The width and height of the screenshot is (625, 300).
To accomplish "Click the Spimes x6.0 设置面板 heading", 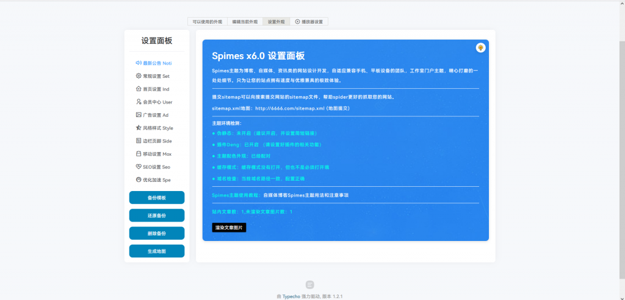I will pyautogui.click(x=258, y=55).
